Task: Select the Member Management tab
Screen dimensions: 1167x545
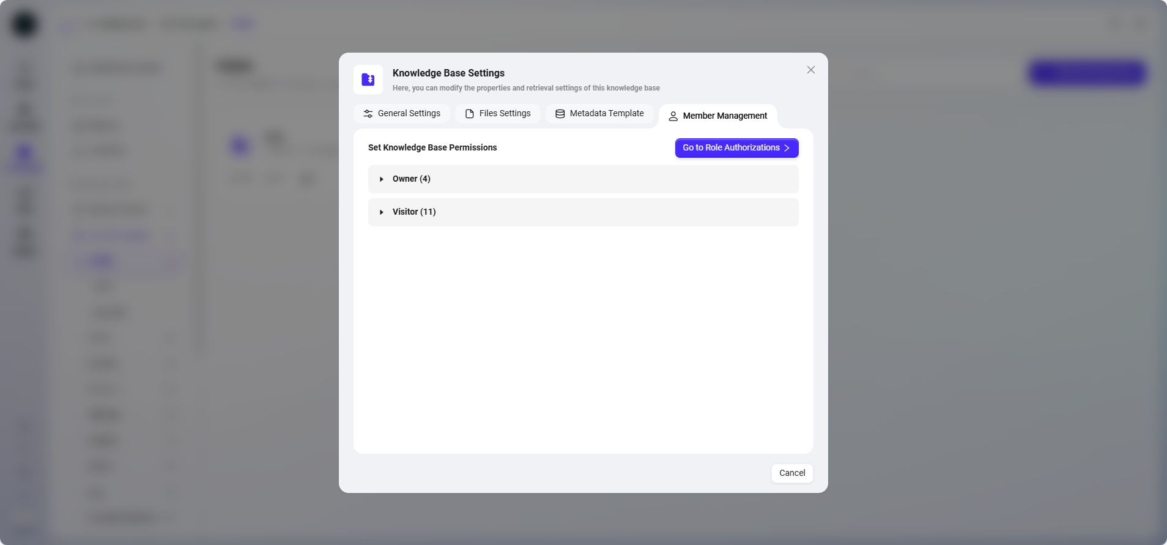Action: tap(724, 116)
